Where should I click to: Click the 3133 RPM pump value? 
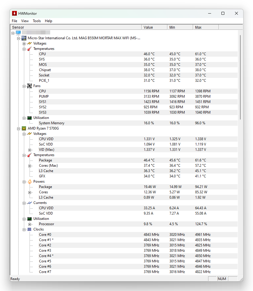tap(151, 97)
